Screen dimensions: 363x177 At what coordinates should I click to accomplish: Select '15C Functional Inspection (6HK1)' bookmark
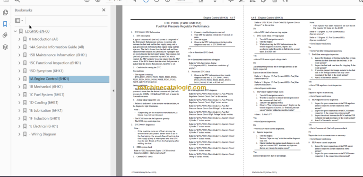click(x=55, y=63)
